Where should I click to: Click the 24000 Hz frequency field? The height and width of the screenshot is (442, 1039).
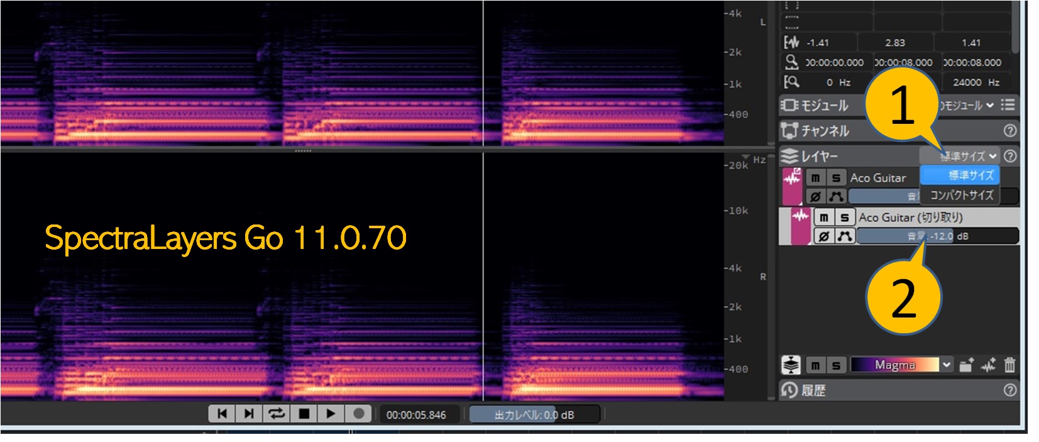976,82
